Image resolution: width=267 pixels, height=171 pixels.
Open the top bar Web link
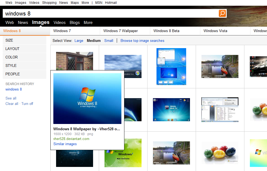[x=9, y=2]
